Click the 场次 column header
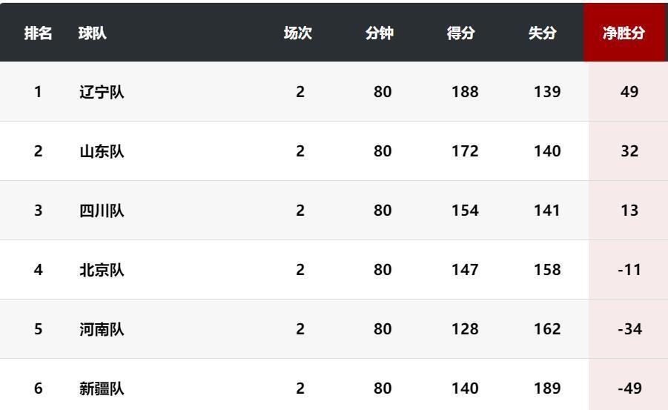Screen dimensions: 668x410 point(298,33)
